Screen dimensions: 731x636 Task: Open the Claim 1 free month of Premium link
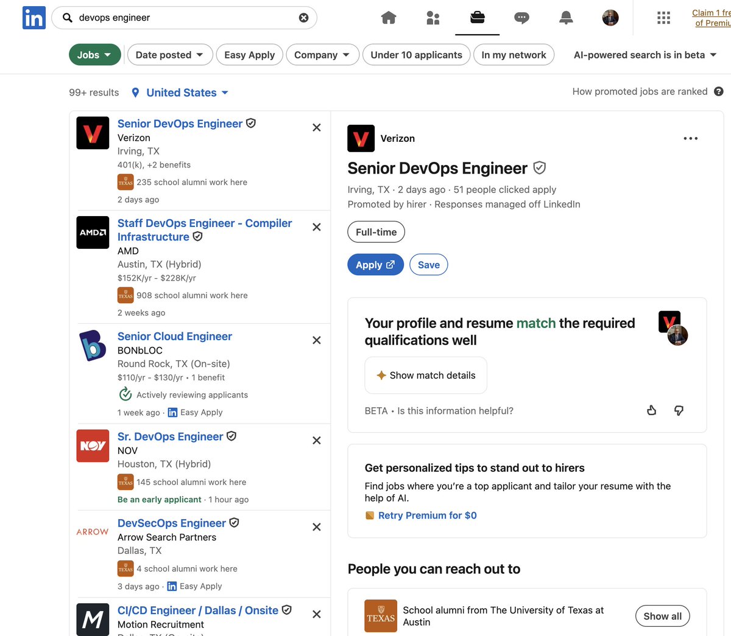(712, 18)
